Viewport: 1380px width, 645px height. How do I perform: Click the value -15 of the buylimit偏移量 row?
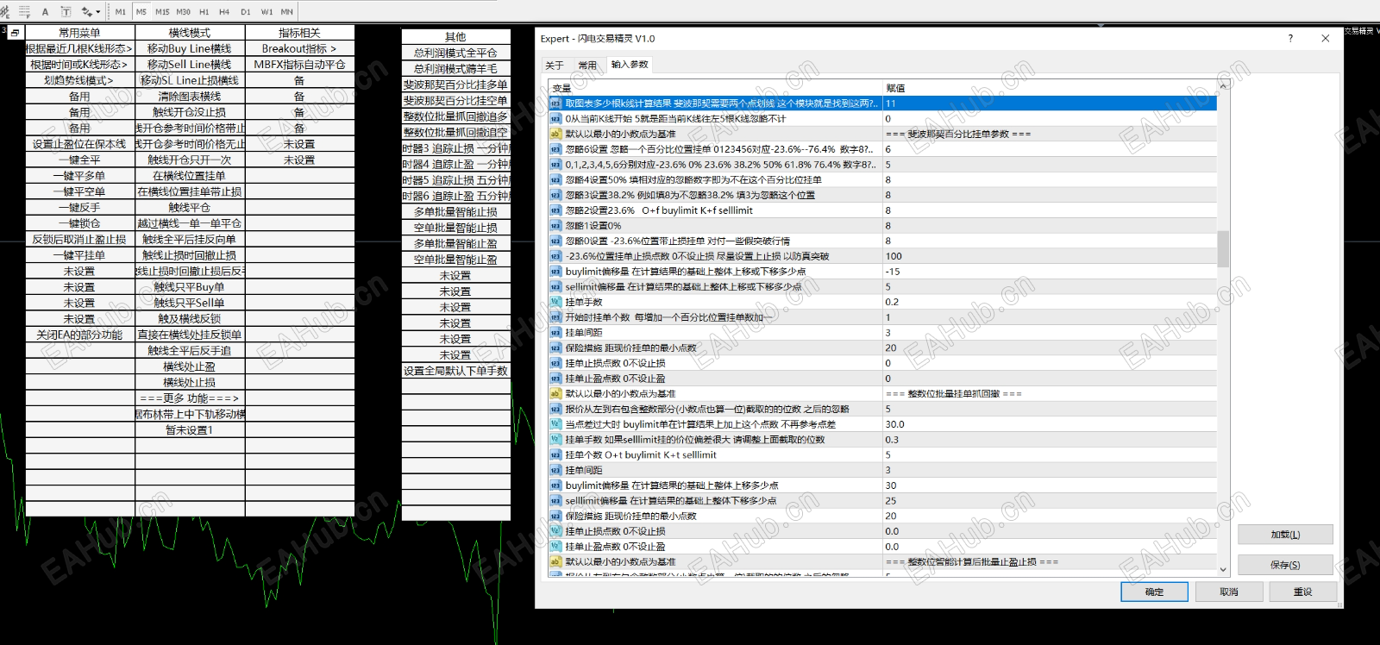point(893,272)
